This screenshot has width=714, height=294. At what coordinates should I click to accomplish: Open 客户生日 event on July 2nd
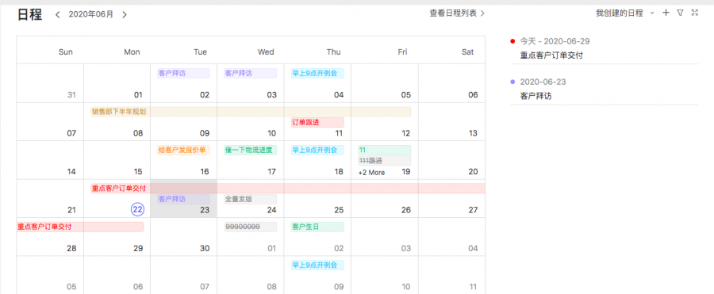pyautogui.click(x=317, y=227)
